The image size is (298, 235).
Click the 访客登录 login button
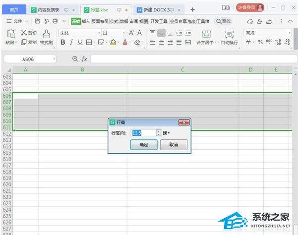pos(250,7)
